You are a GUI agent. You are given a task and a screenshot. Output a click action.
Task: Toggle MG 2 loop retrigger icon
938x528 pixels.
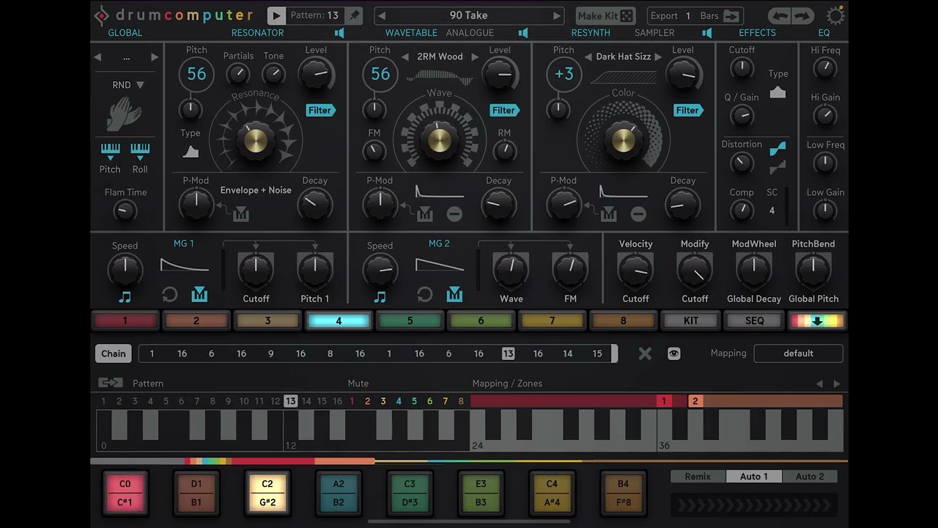424,295
